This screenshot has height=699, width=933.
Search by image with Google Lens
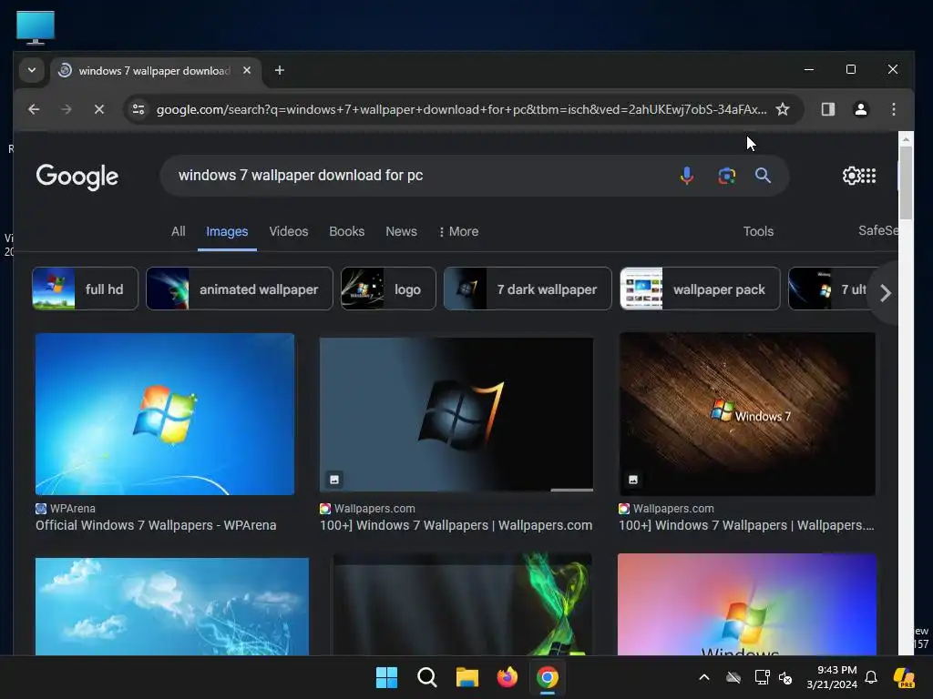pyautogui.click(x=726, y=176)
